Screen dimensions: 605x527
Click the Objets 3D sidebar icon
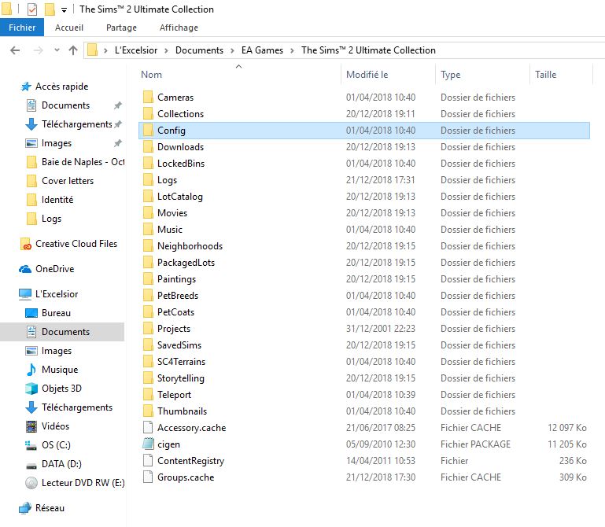tap(31, 389)
